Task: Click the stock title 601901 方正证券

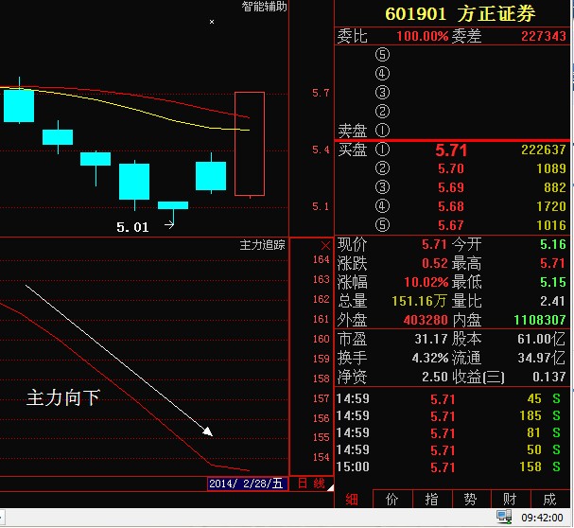Action: (460, 14)
